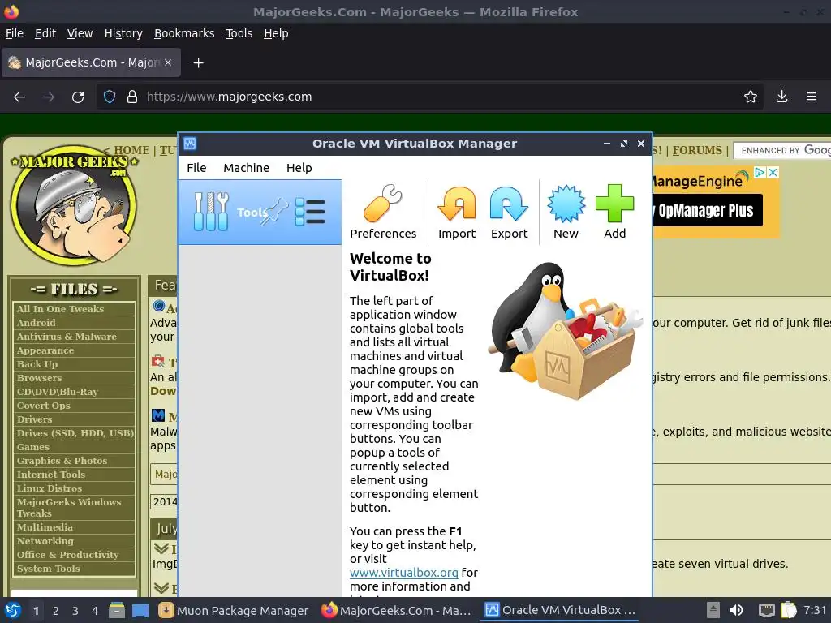Select the MajorGeeks.Com browser tab

(x=91, y=62)
